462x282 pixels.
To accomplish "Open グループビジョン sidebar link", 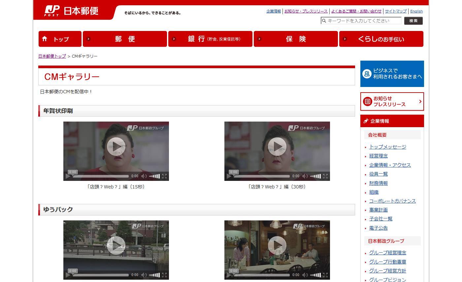I will [x=388, y=280].
